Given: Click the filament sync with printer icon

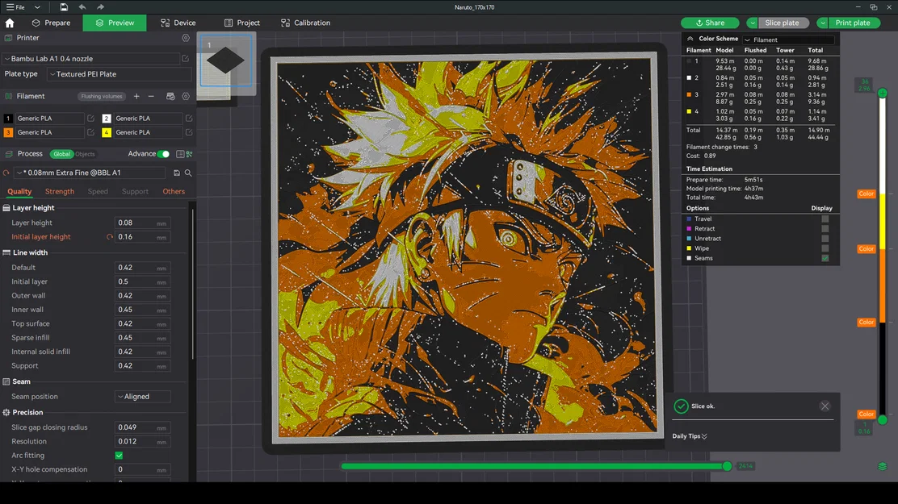Looking at the screenshot, I should (170, 96).
